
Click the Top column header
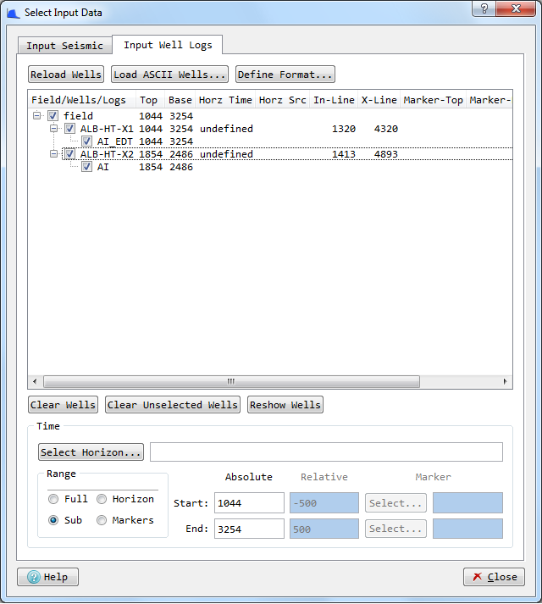150,100
